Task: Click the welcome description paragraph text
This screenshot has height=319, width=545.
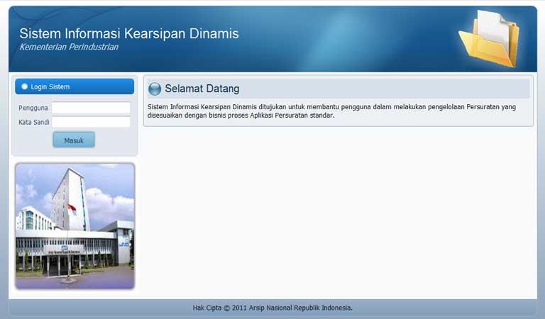Action: click(x=331, y=111)
